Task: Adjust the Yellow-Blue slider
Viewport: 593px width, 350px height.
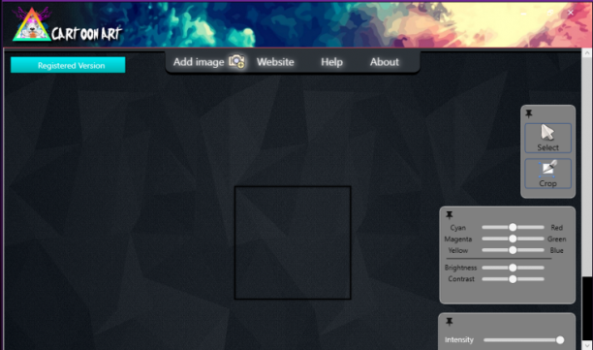Action: (513, 250)
